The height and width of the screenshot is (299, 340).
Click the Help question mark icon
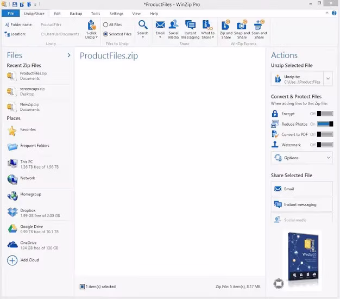coord(334,13)
